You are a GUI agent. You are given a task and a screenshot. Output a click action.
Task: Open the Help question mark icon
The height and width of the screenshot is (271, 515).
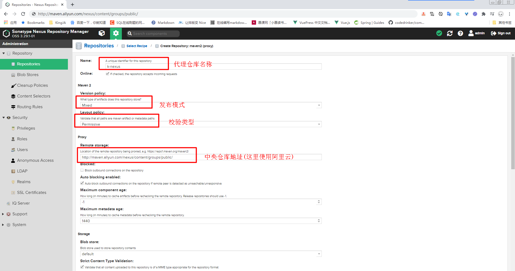click(x=460, y=33)
